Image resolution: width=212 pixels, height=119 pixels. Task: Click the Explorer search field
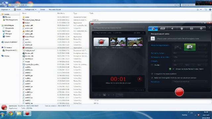click(x=188, y=5)
